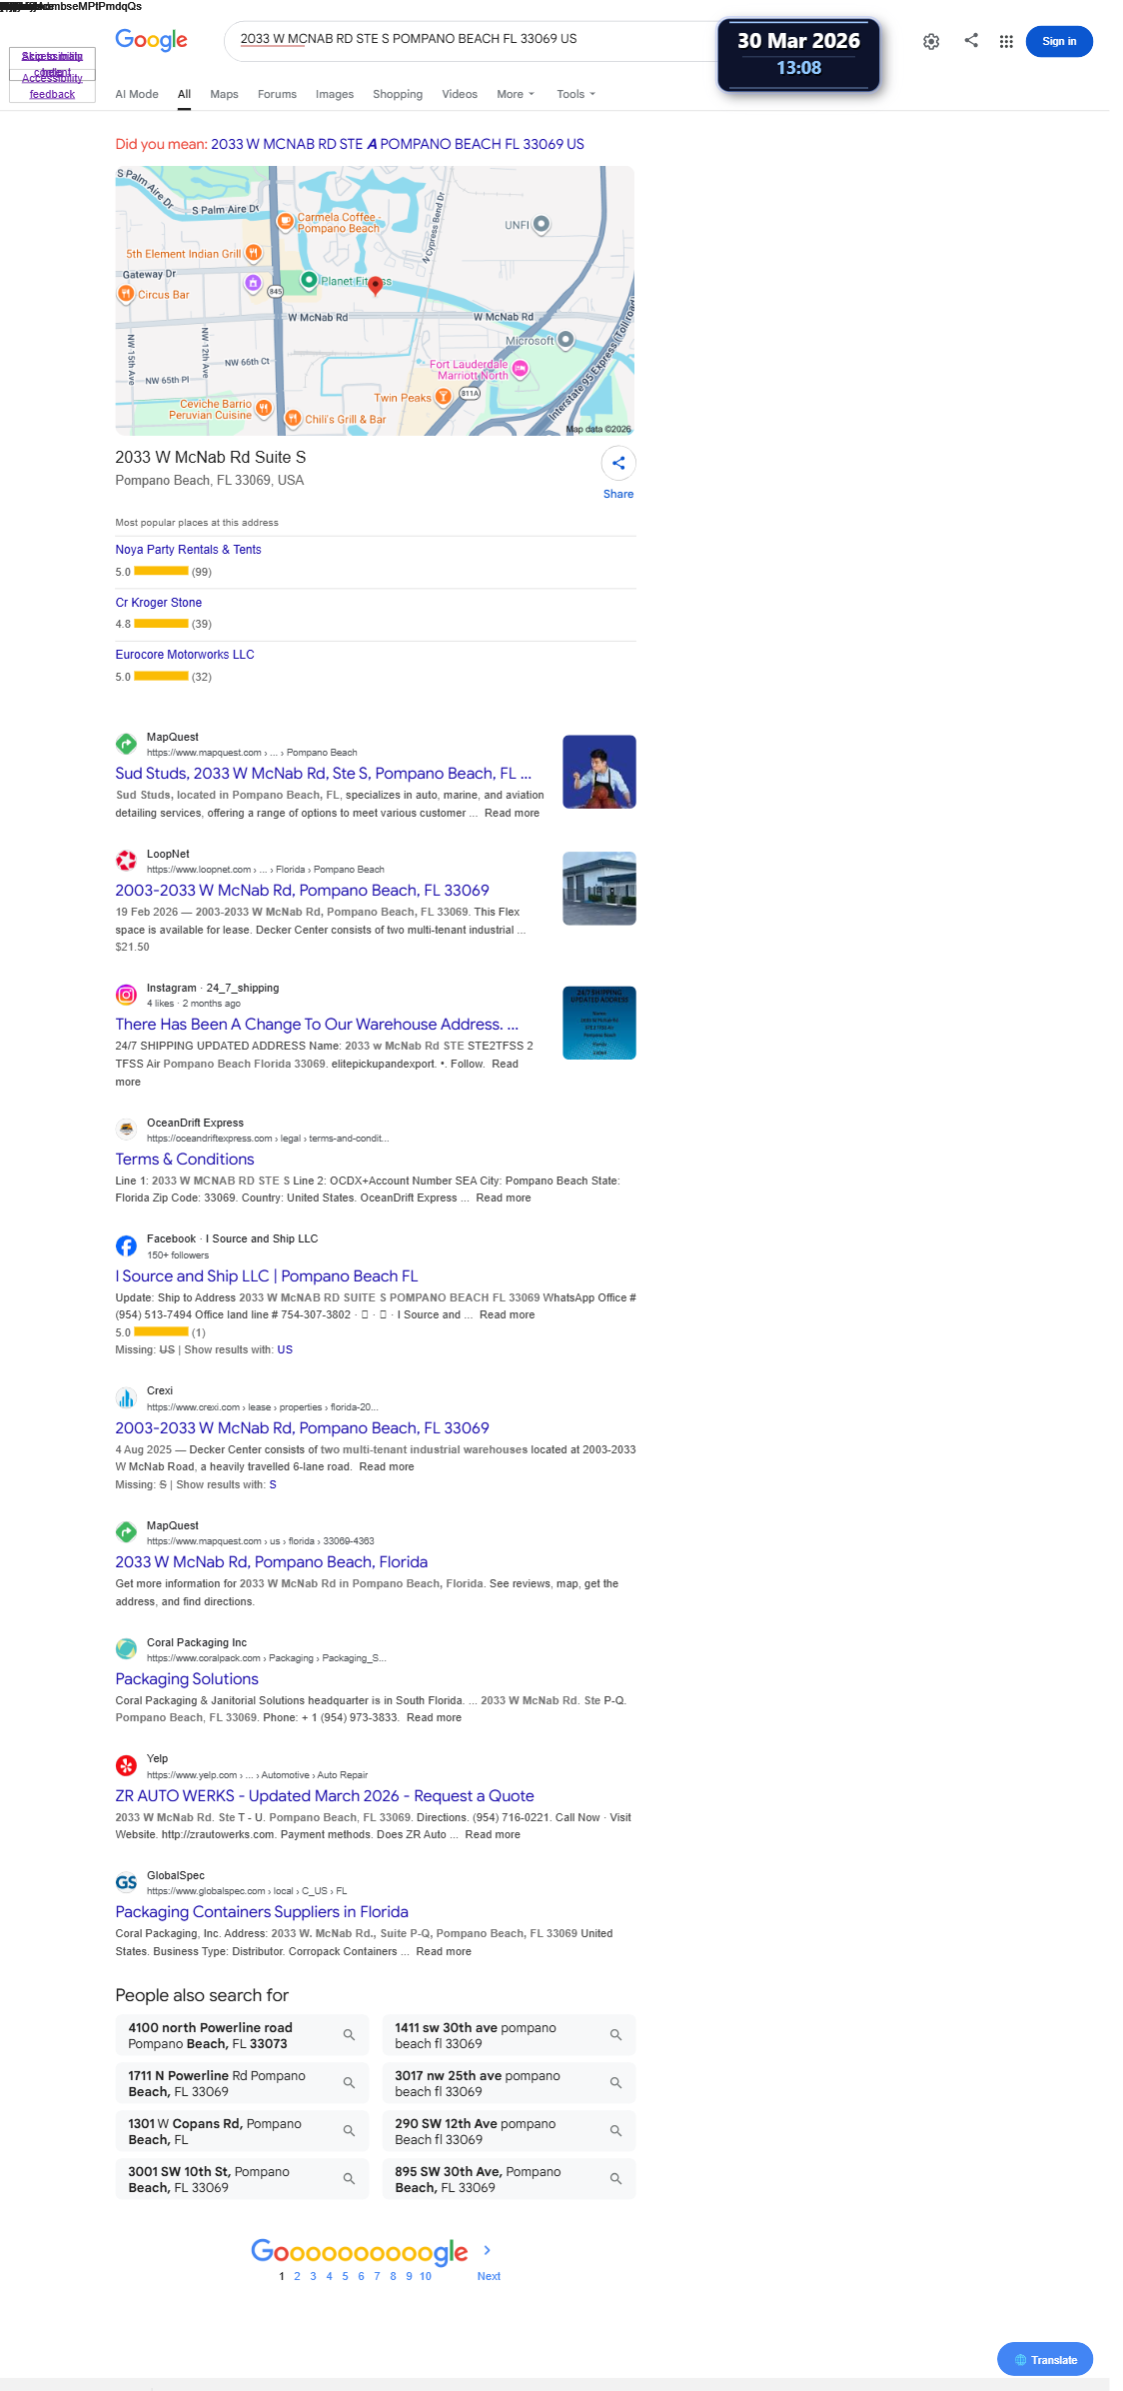Click GlobalSpec favicon icon
Screen dimensions: 1123x2391
pyautogui.click(x=126, y=1882)
